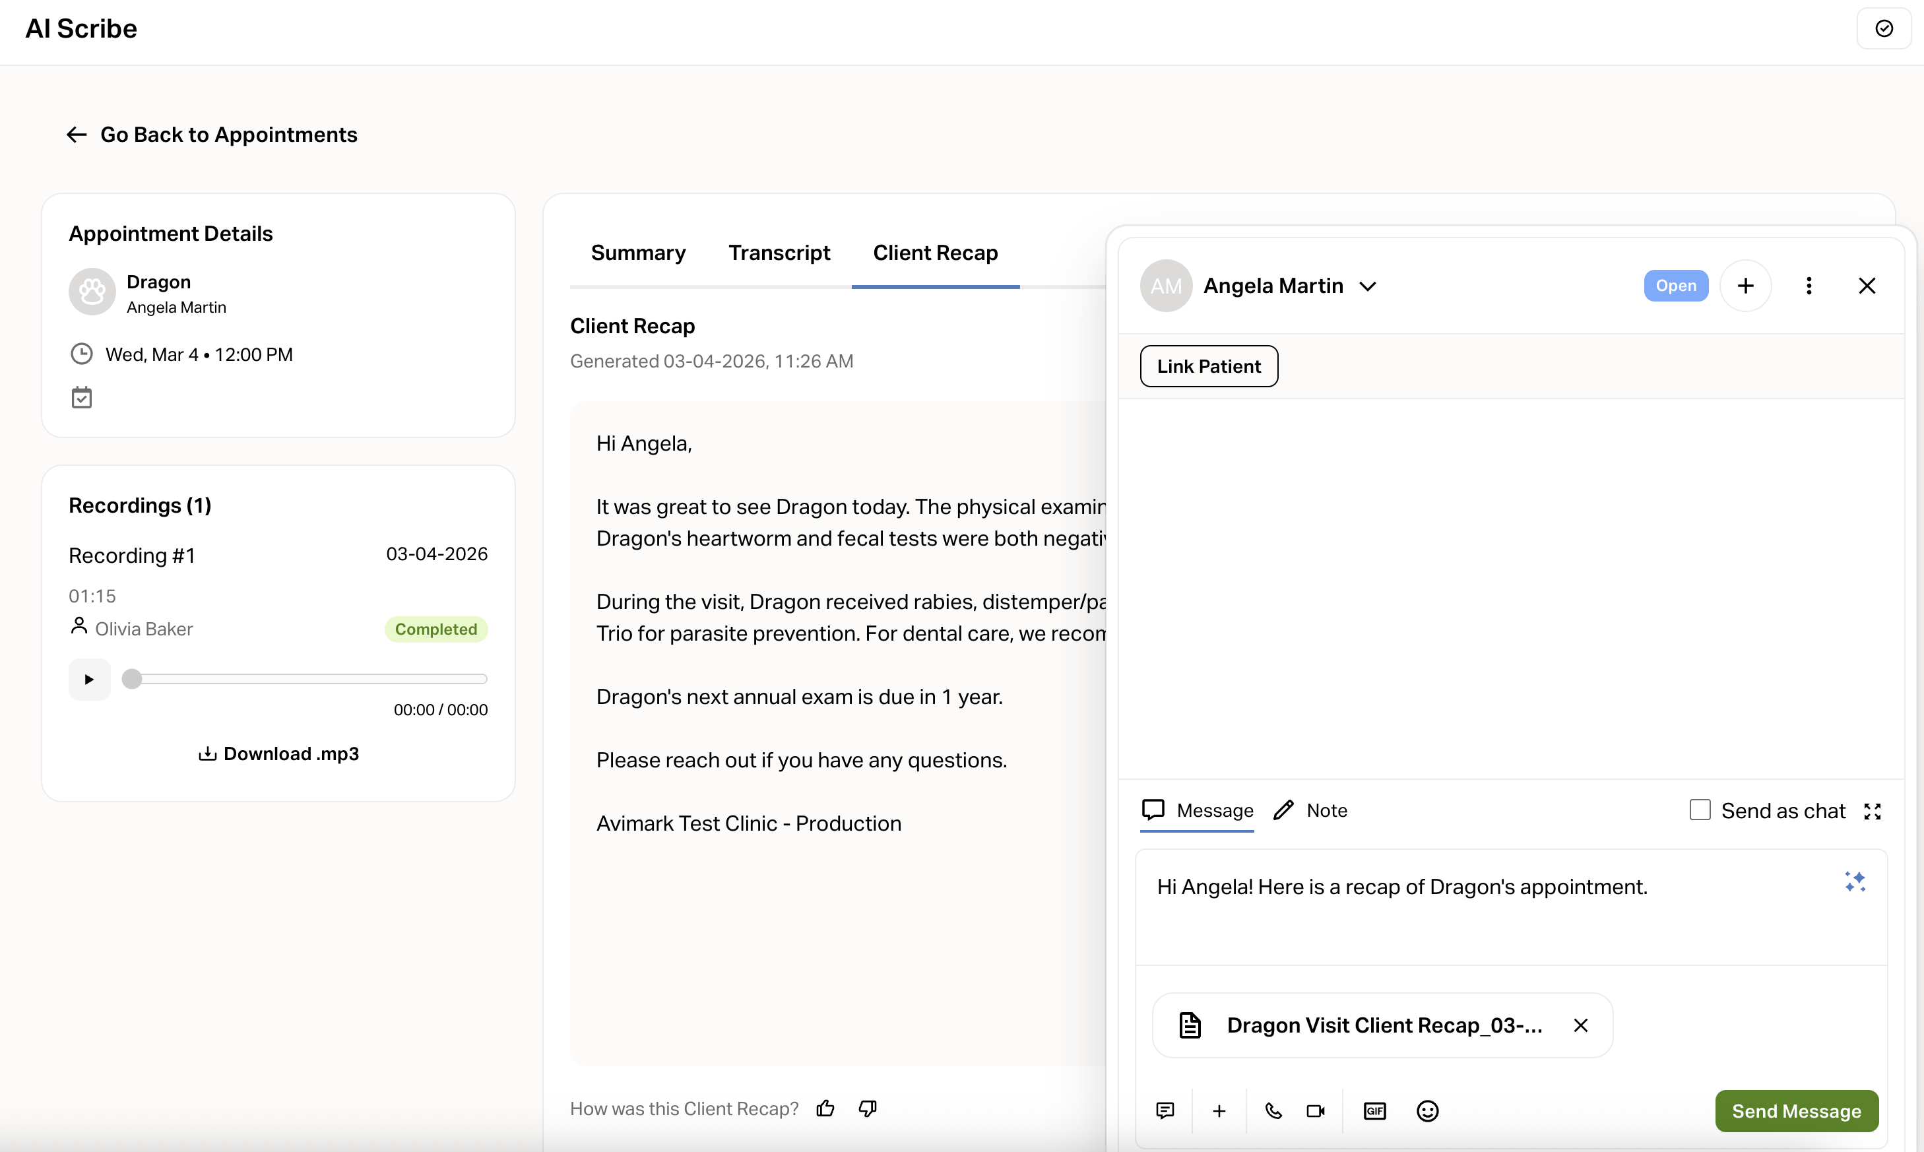This screenshot has height=1152, width=1924.
Task: Click the calendar check icon in appointment details
Action: 82,397
